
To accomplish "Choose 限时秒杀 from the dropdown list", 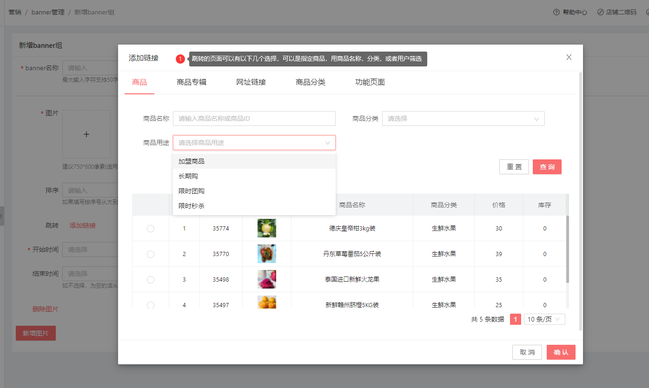I will (x=192, y=206).
